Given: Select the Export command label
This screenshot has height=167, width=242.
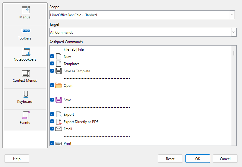Looking at the screenshot, I should click(69, 115).
